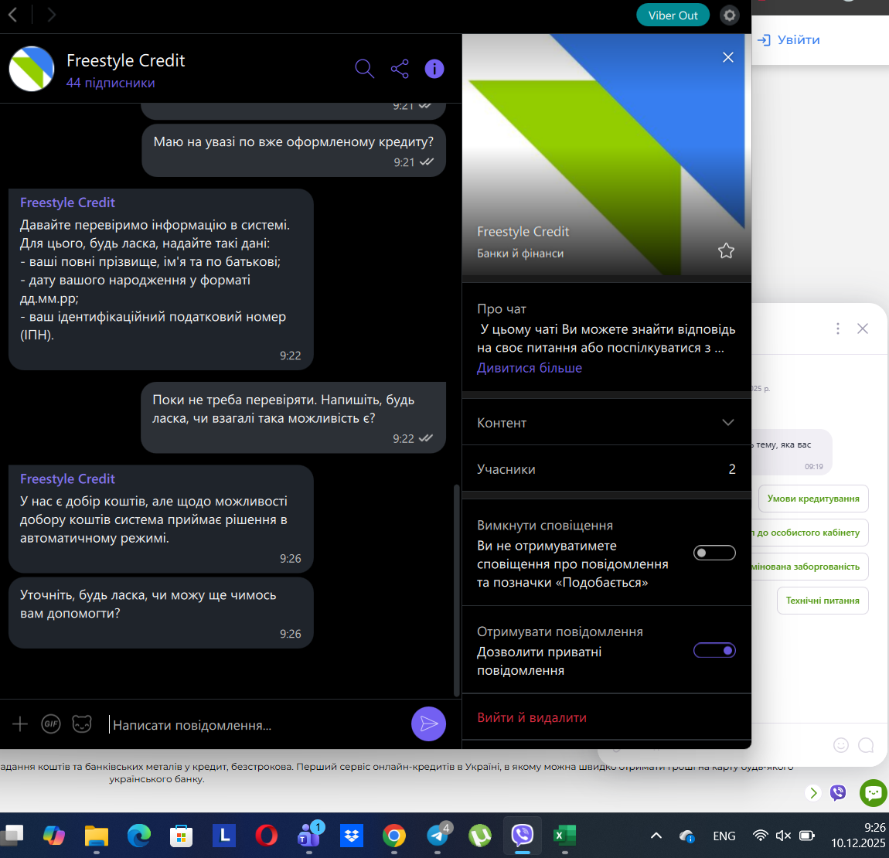Click Вийти й видалити

pos(531,717)
